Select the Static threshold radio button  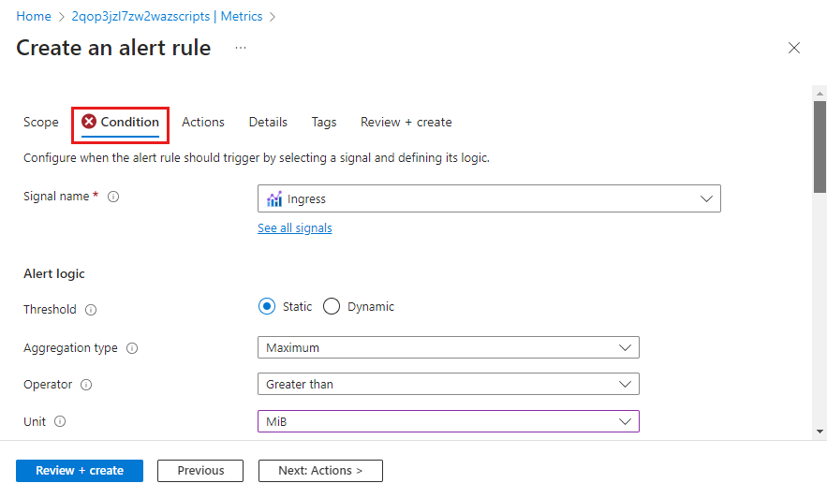click(x=267, y=307)
